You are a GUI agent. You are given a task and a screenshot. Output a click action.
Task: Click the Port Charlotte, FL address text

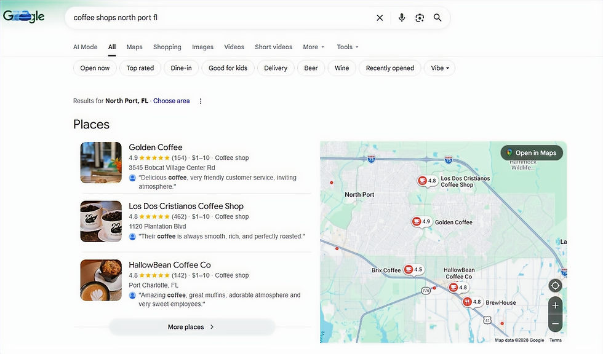[x=153, y=285]
